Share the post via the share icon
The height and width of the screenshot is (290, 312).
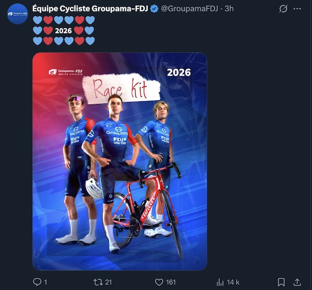[x=298, y=282]
